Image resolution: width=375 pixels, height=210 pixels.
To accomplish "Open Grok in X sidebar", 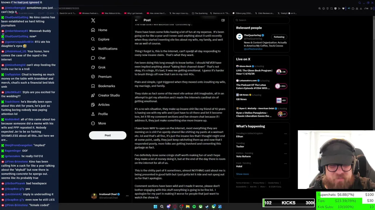I will tap(98, 67).
